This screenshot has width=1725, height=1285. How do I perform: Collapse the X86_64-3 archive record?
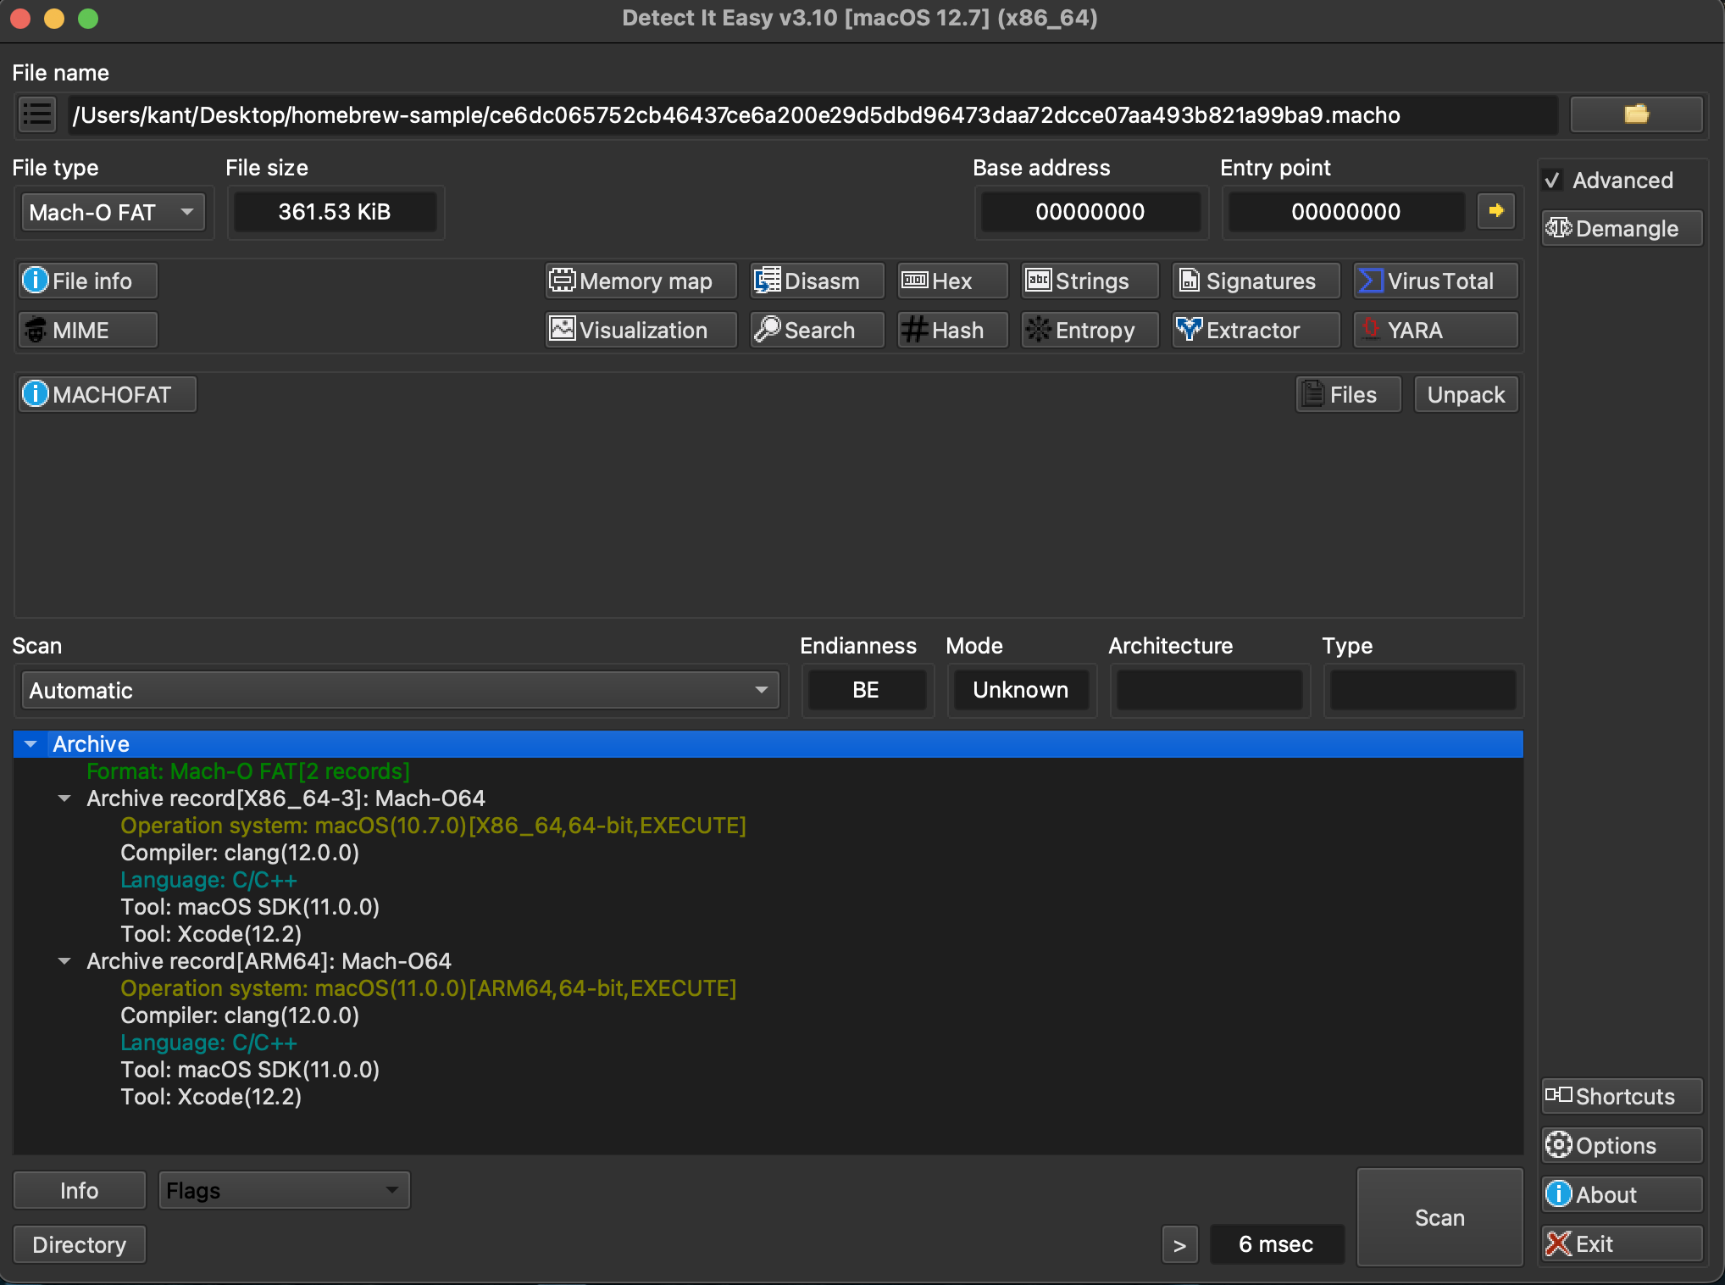click(64, 798)
